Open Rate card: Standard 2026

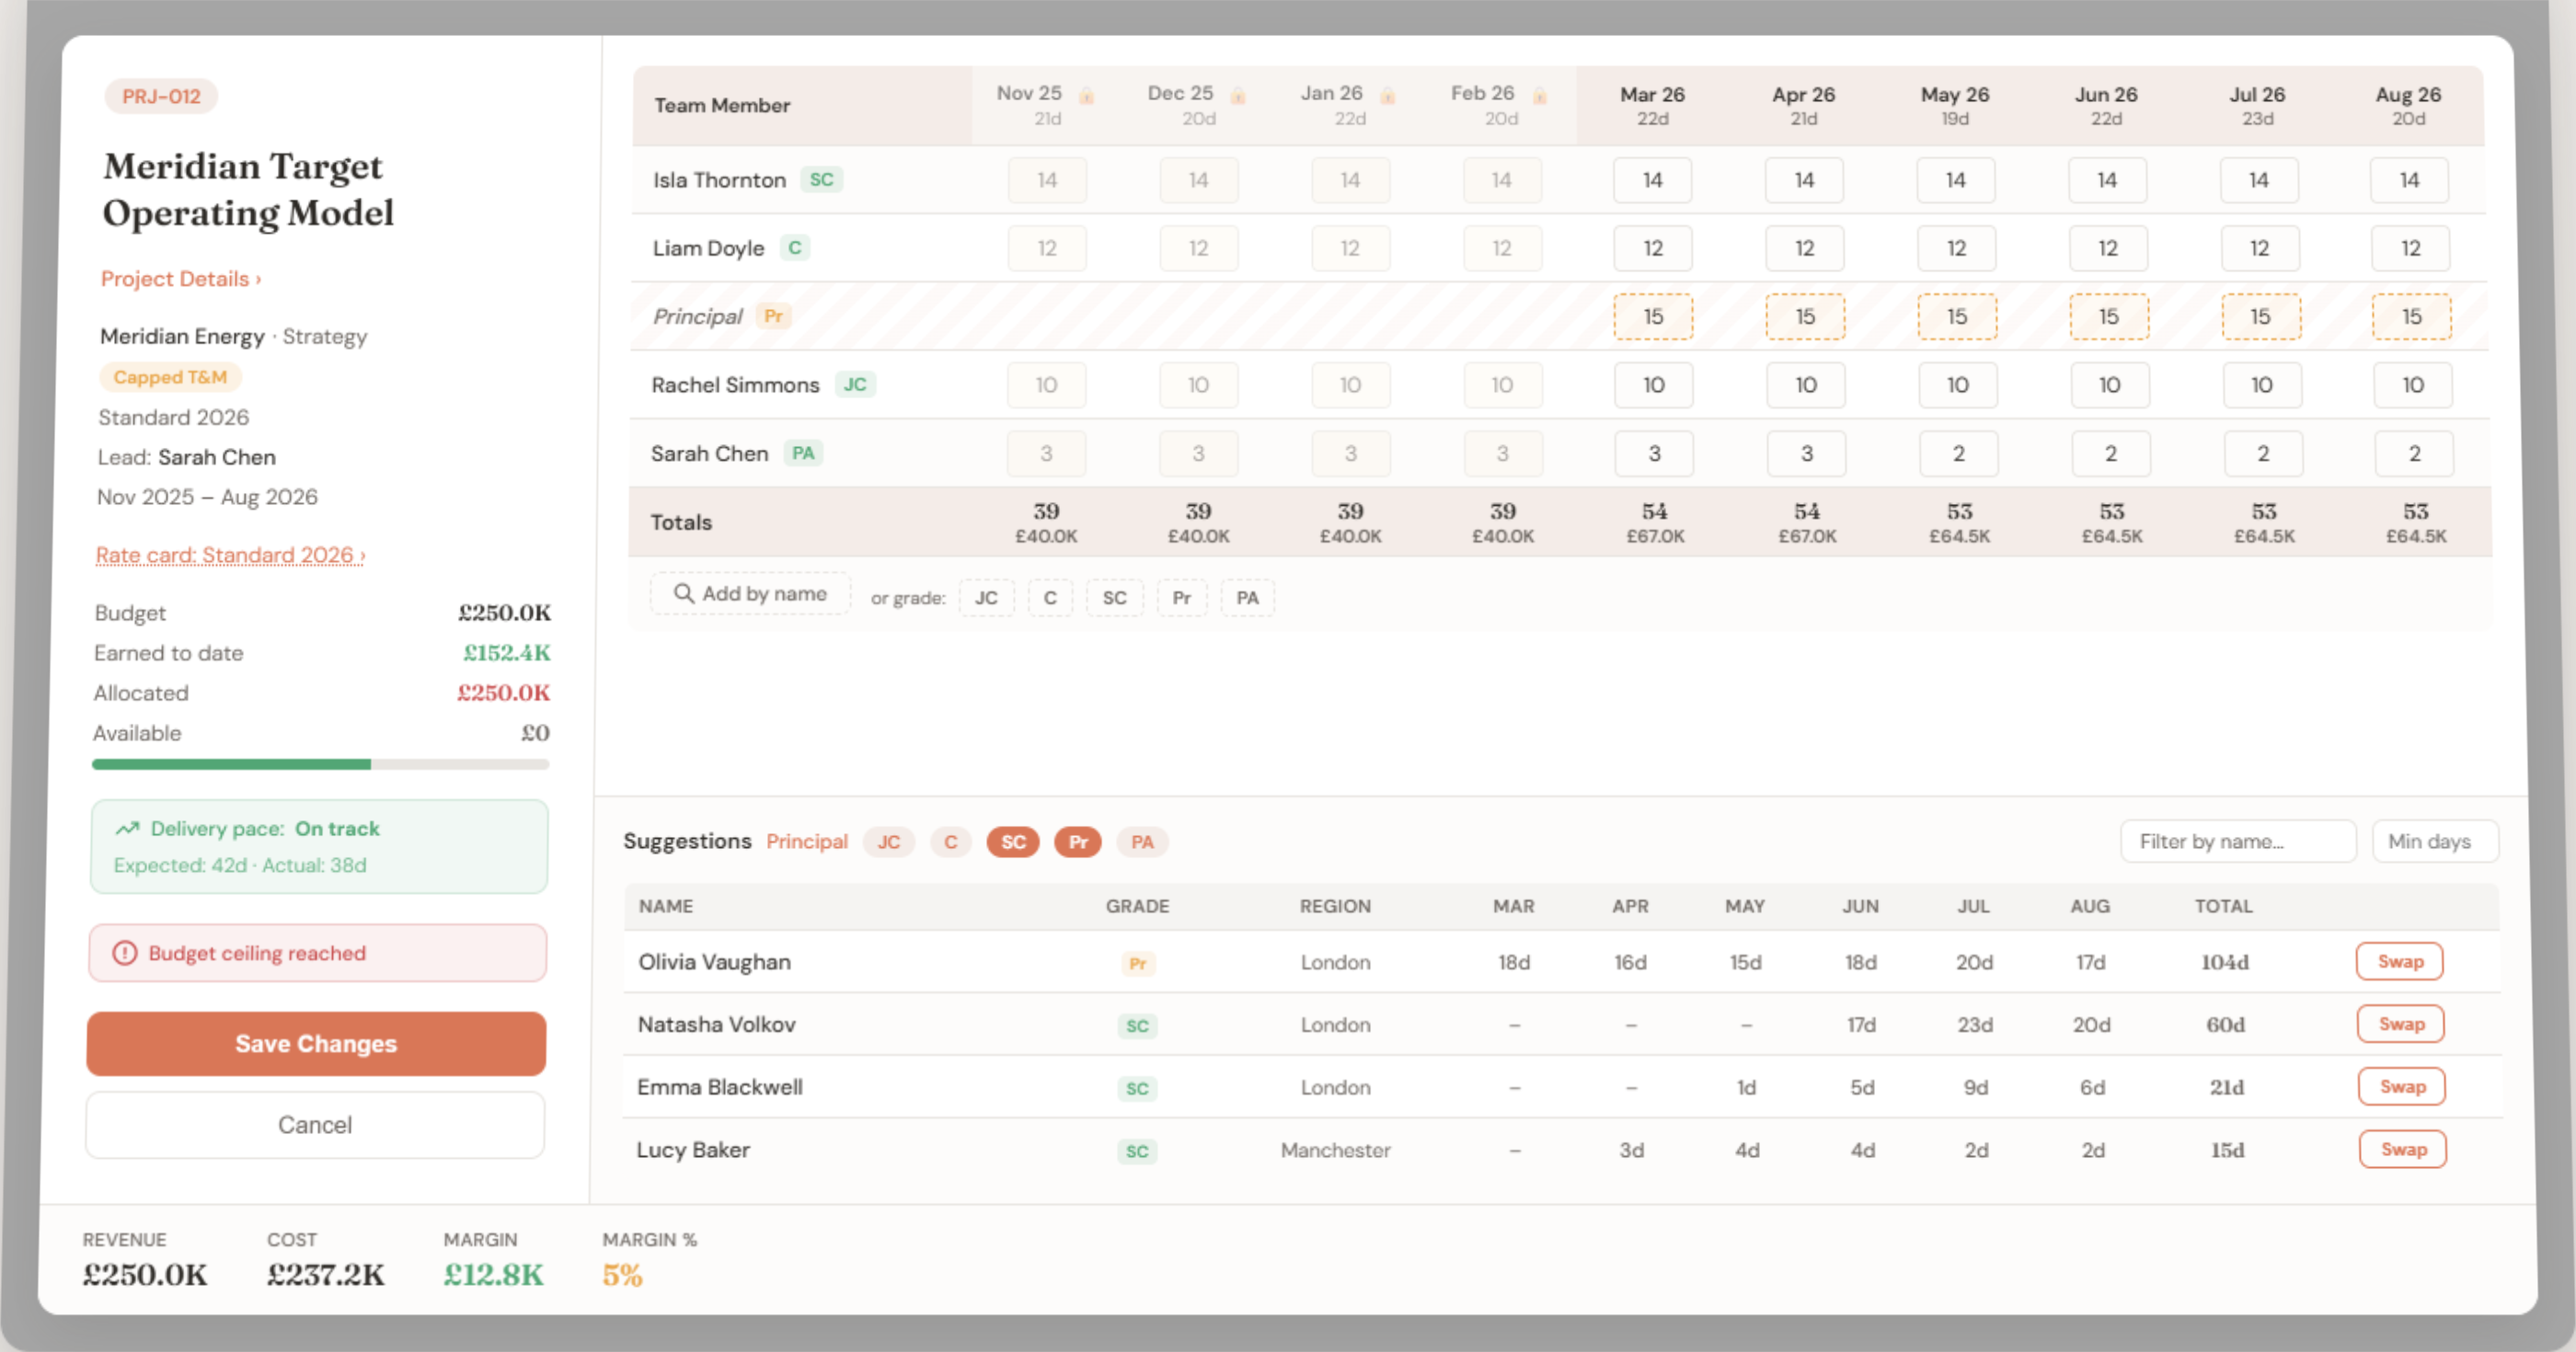[x=229, y=555]
